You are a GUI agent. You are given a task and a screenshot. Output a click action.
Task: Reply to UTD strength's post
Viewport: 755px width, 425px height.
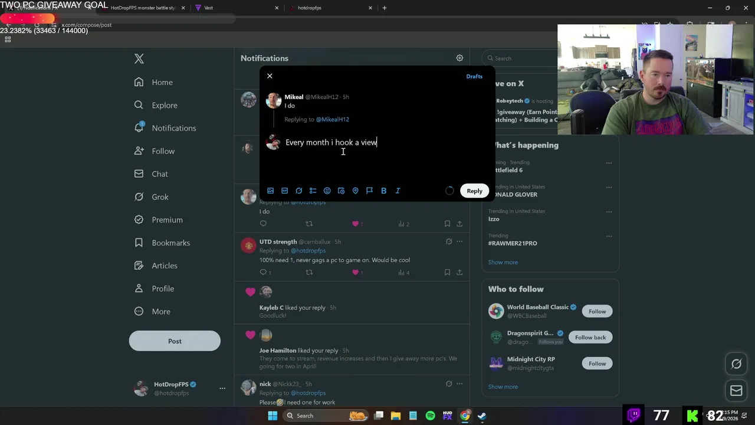(263, 272)
